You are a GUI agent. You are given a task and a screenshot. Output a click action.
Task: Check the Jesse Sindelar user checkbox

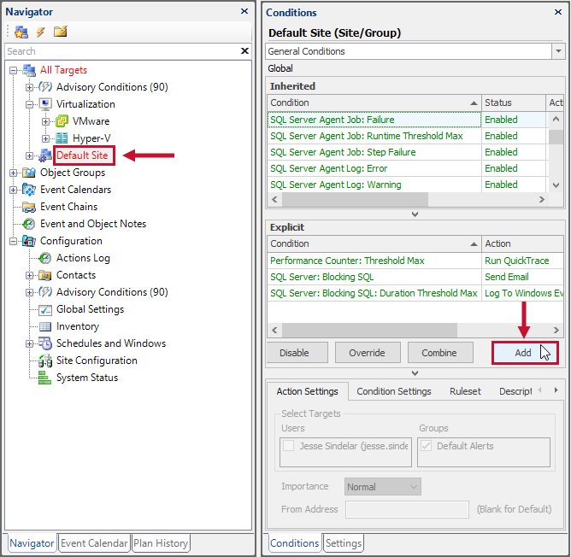[288, 446]
